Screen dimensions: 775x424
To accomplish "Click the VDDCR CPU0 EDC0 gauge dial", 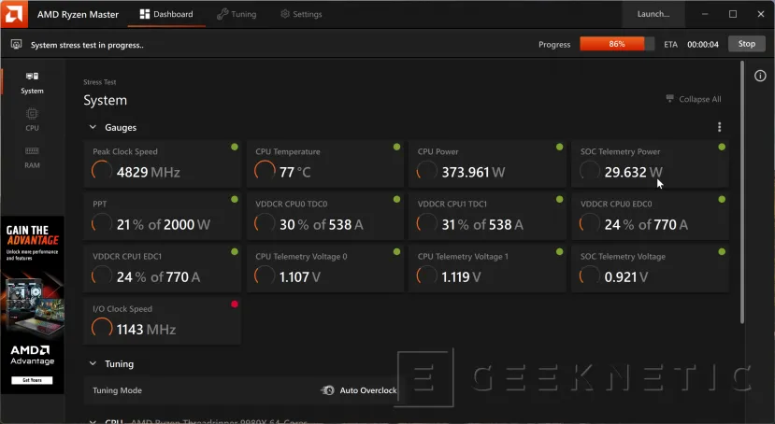I will coord(589,223).
